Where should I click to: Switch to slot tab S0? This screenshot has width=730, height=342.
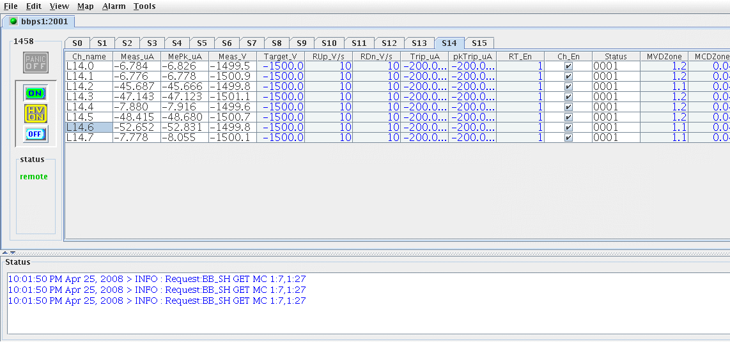77,43
